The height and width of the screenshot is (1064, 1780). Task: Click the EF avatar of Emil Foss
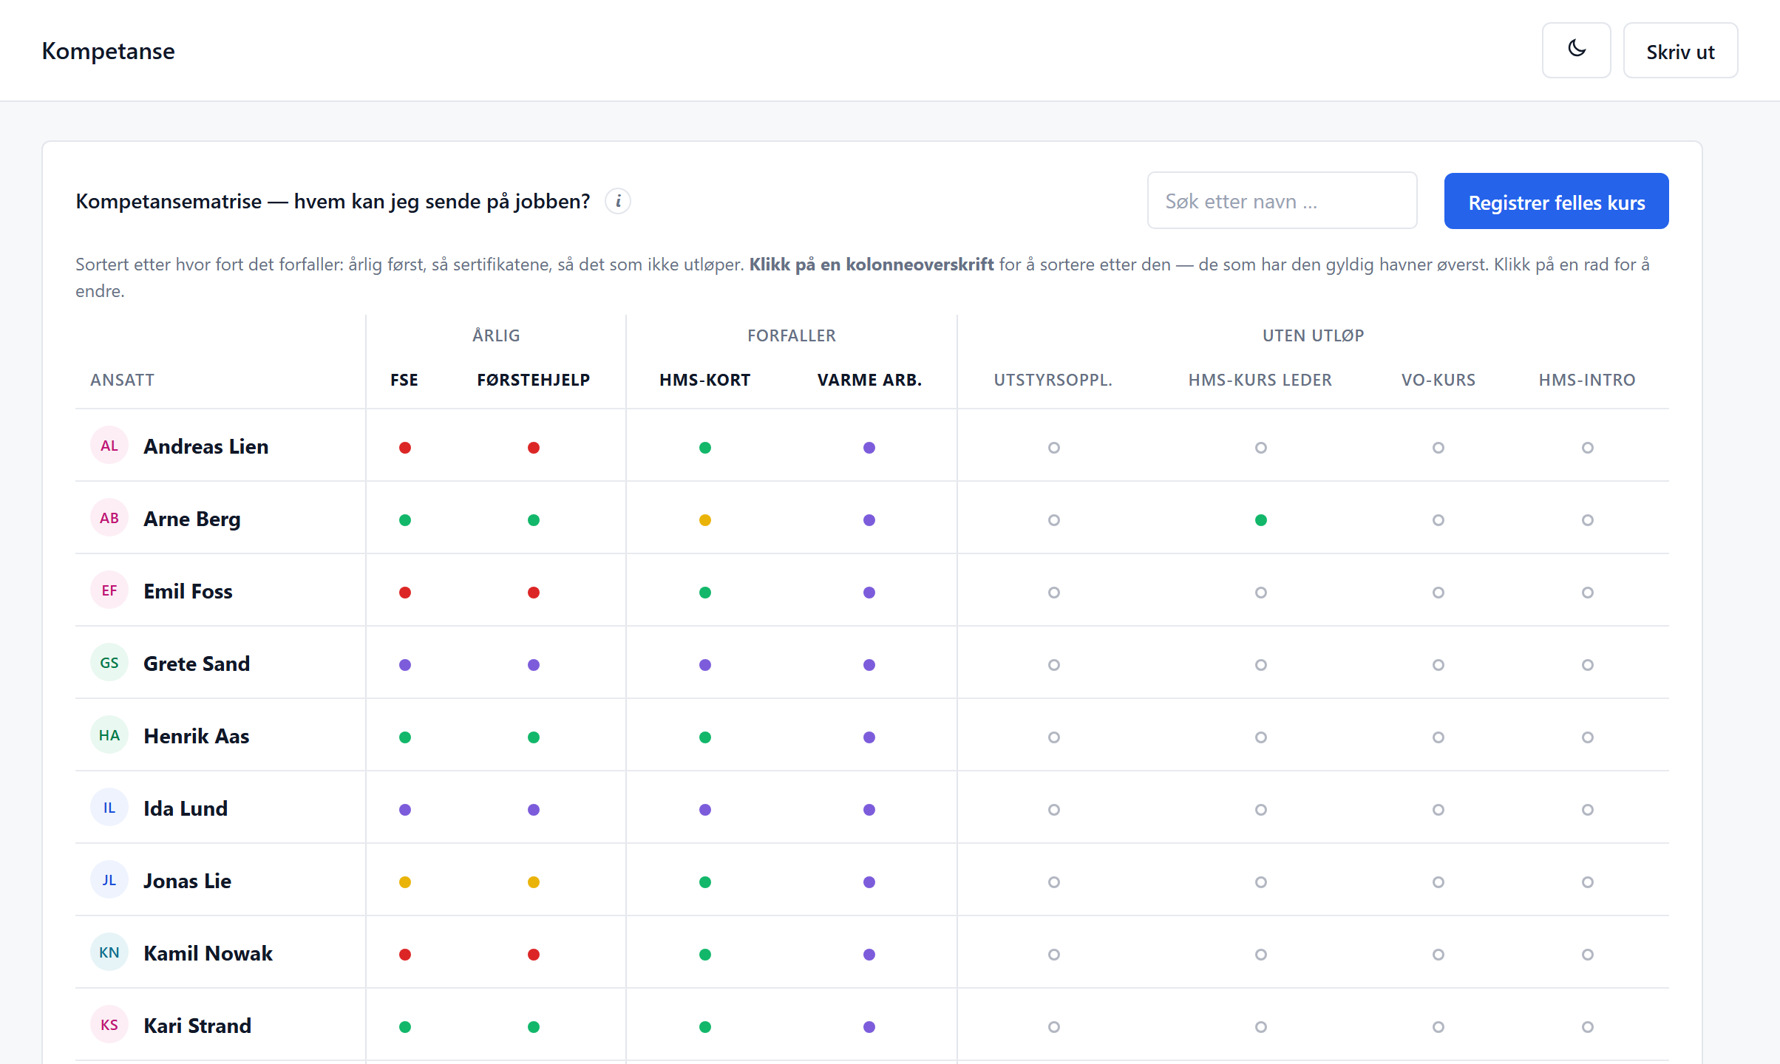coord(109,590)
